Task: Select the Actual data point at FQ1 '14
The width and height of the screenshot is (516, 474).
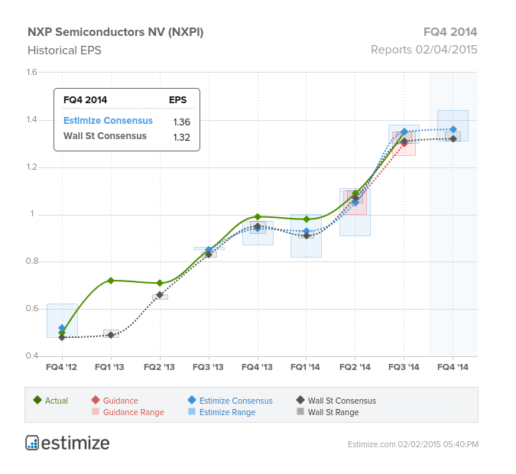Action: point(307,219)
